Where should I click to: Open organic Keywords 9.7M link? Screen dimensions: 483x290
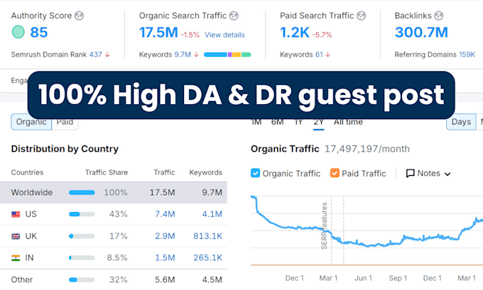pos(183,55)
